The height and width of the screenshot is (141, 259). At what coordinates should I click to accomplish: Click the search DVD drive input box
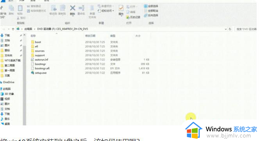click(x=246, y=29)
